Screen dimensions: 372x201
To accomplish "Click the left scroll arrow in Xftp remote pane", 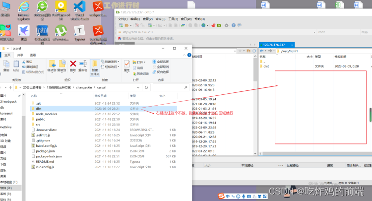I will (x=260, y=153).
